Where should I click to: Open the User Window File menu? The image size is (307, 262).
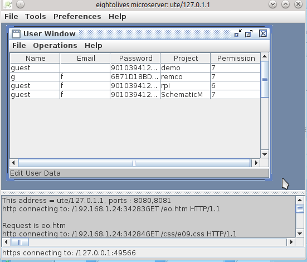coord(19,46)
